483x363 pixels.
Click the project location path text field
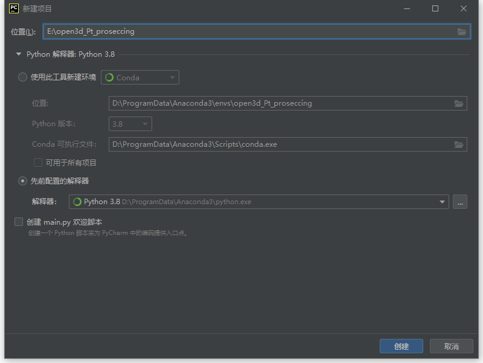248,31
